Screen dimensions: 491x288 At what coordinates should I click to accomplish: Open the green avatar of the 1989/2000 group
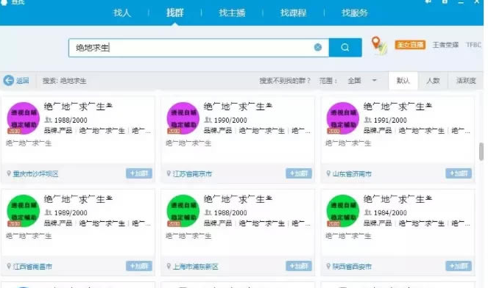point(24,211)
